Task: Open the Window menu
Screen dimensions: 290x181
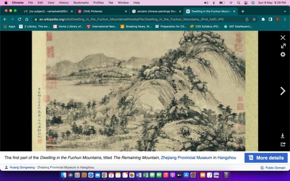Action: [x=123, y=2]
